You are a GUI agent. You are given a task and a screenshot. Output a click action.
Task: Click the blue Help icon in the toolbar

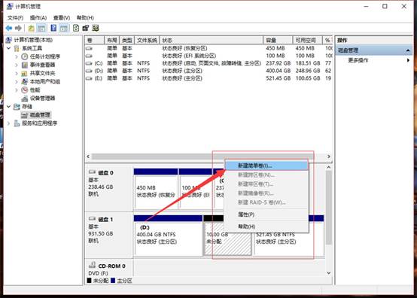[53, 28]
